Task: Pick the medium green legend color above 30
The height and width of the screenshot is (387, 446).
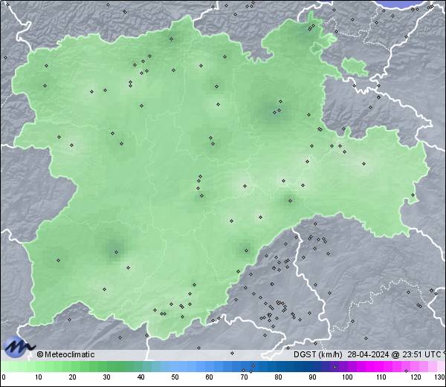Action: point(106,366)
